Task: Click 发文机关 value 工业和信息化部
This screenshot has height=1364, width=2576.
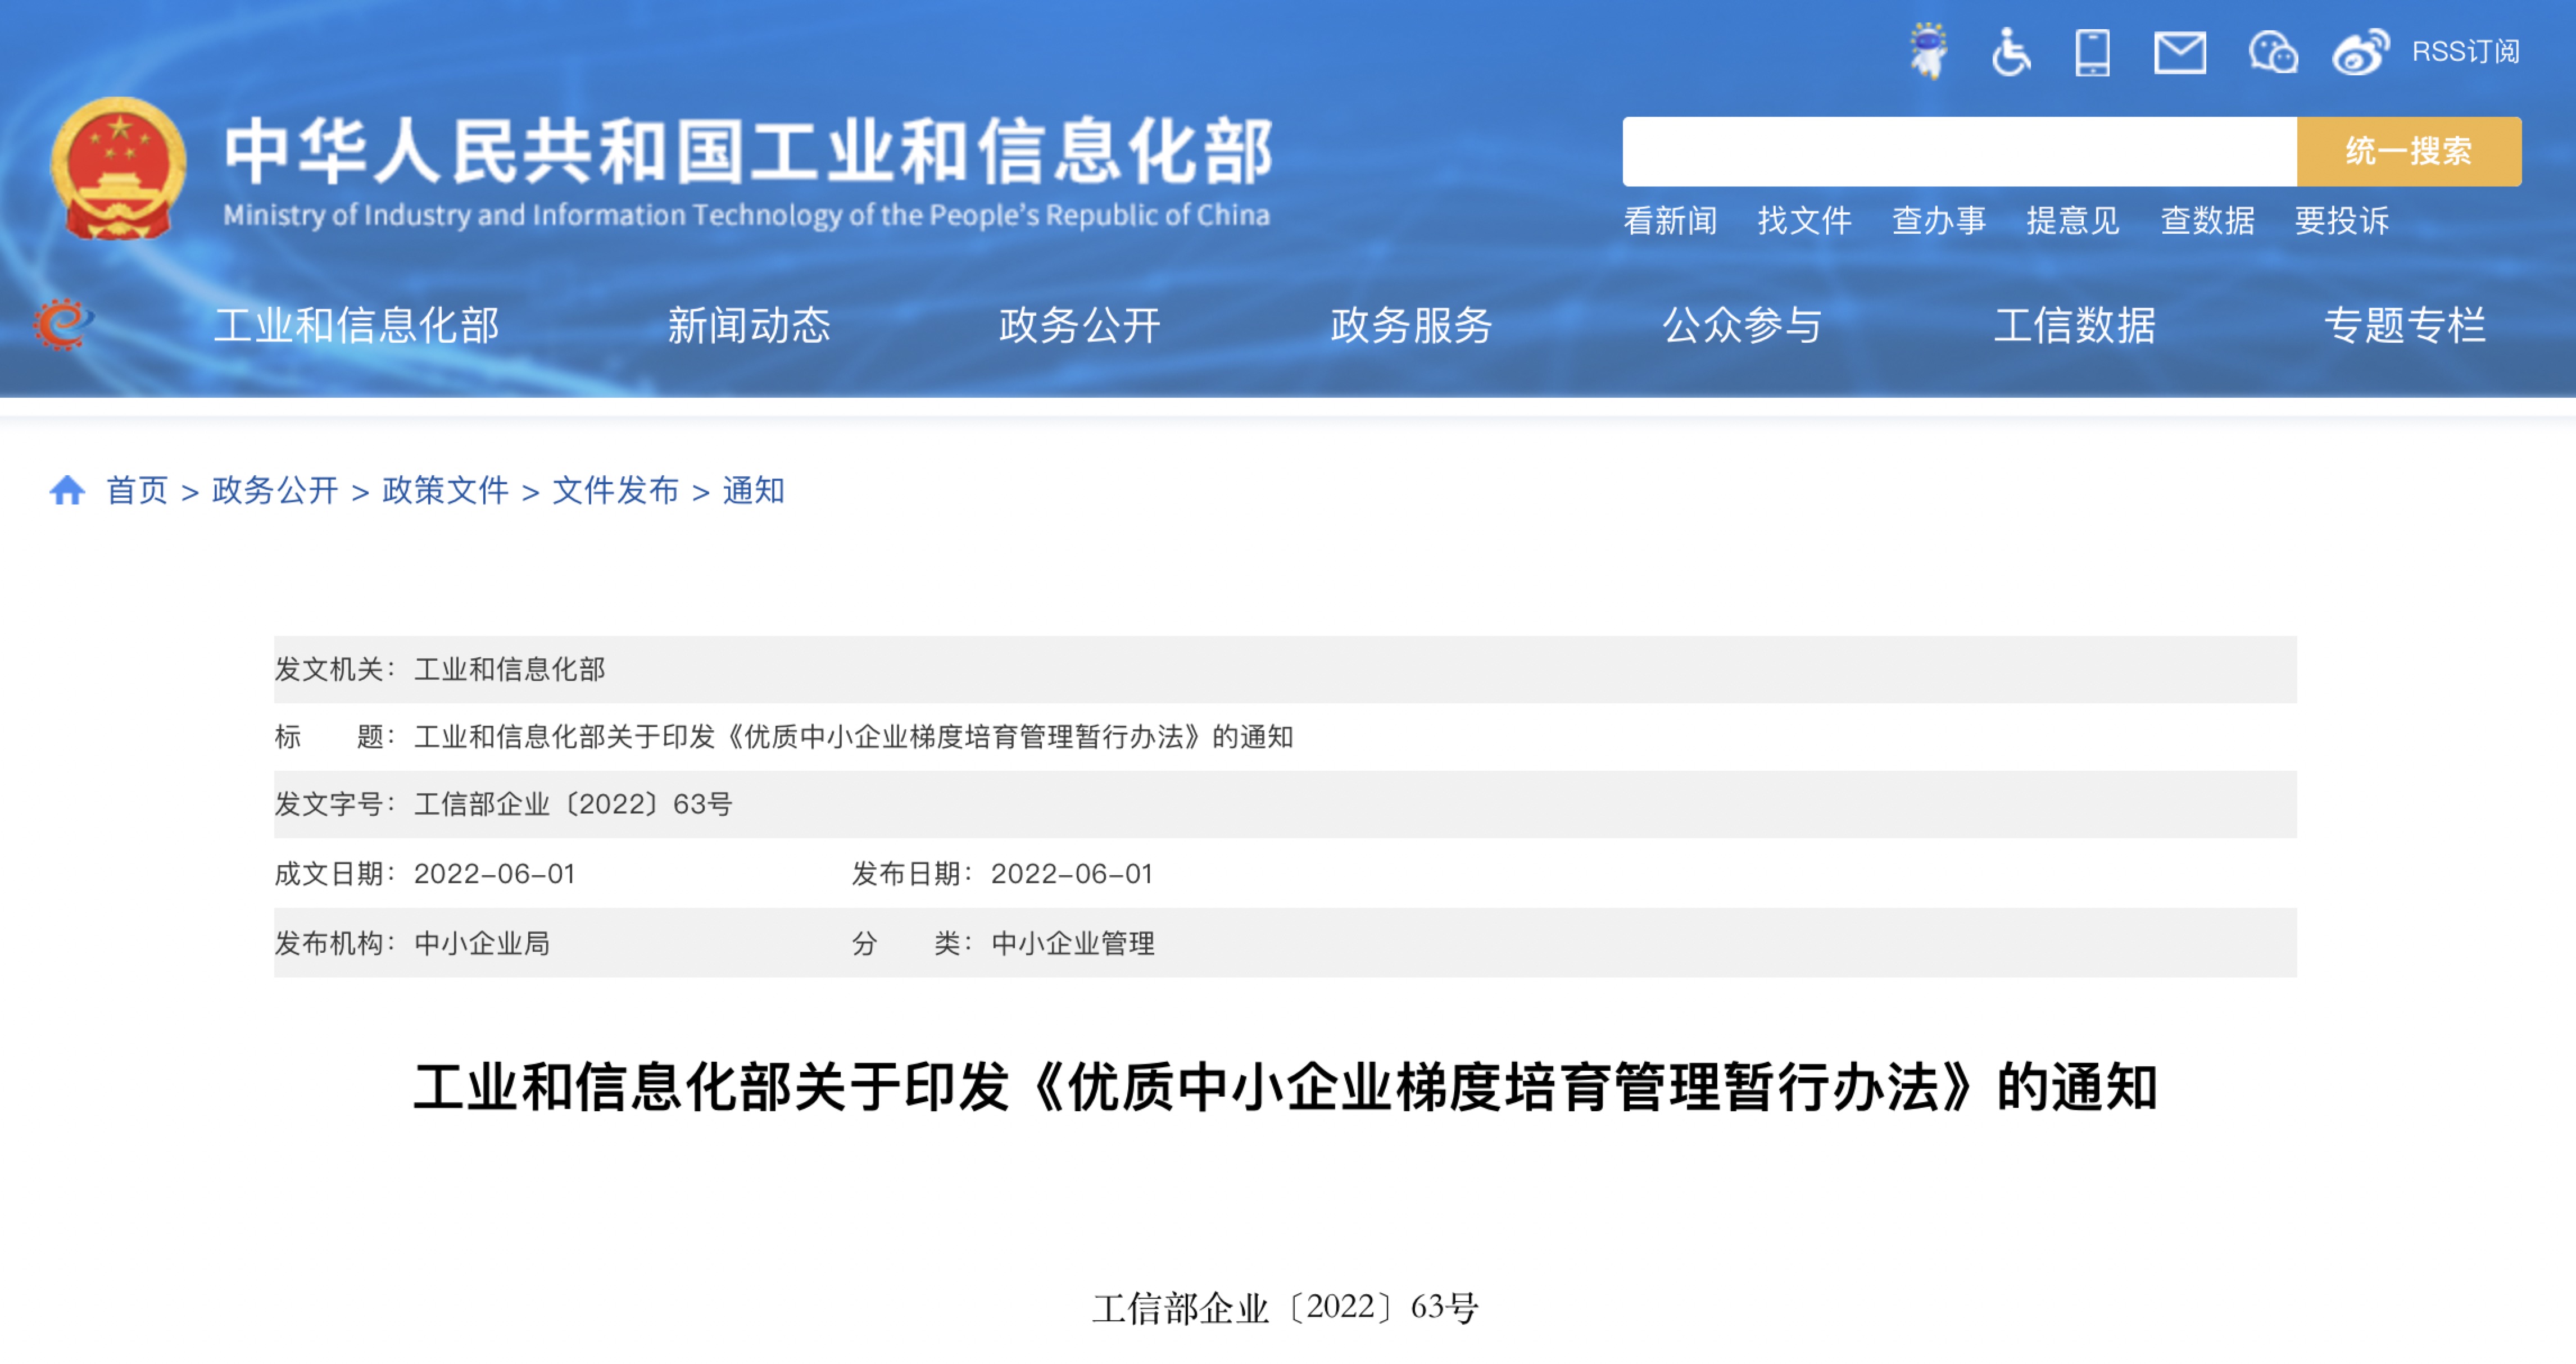Action: tap(510, 669)
